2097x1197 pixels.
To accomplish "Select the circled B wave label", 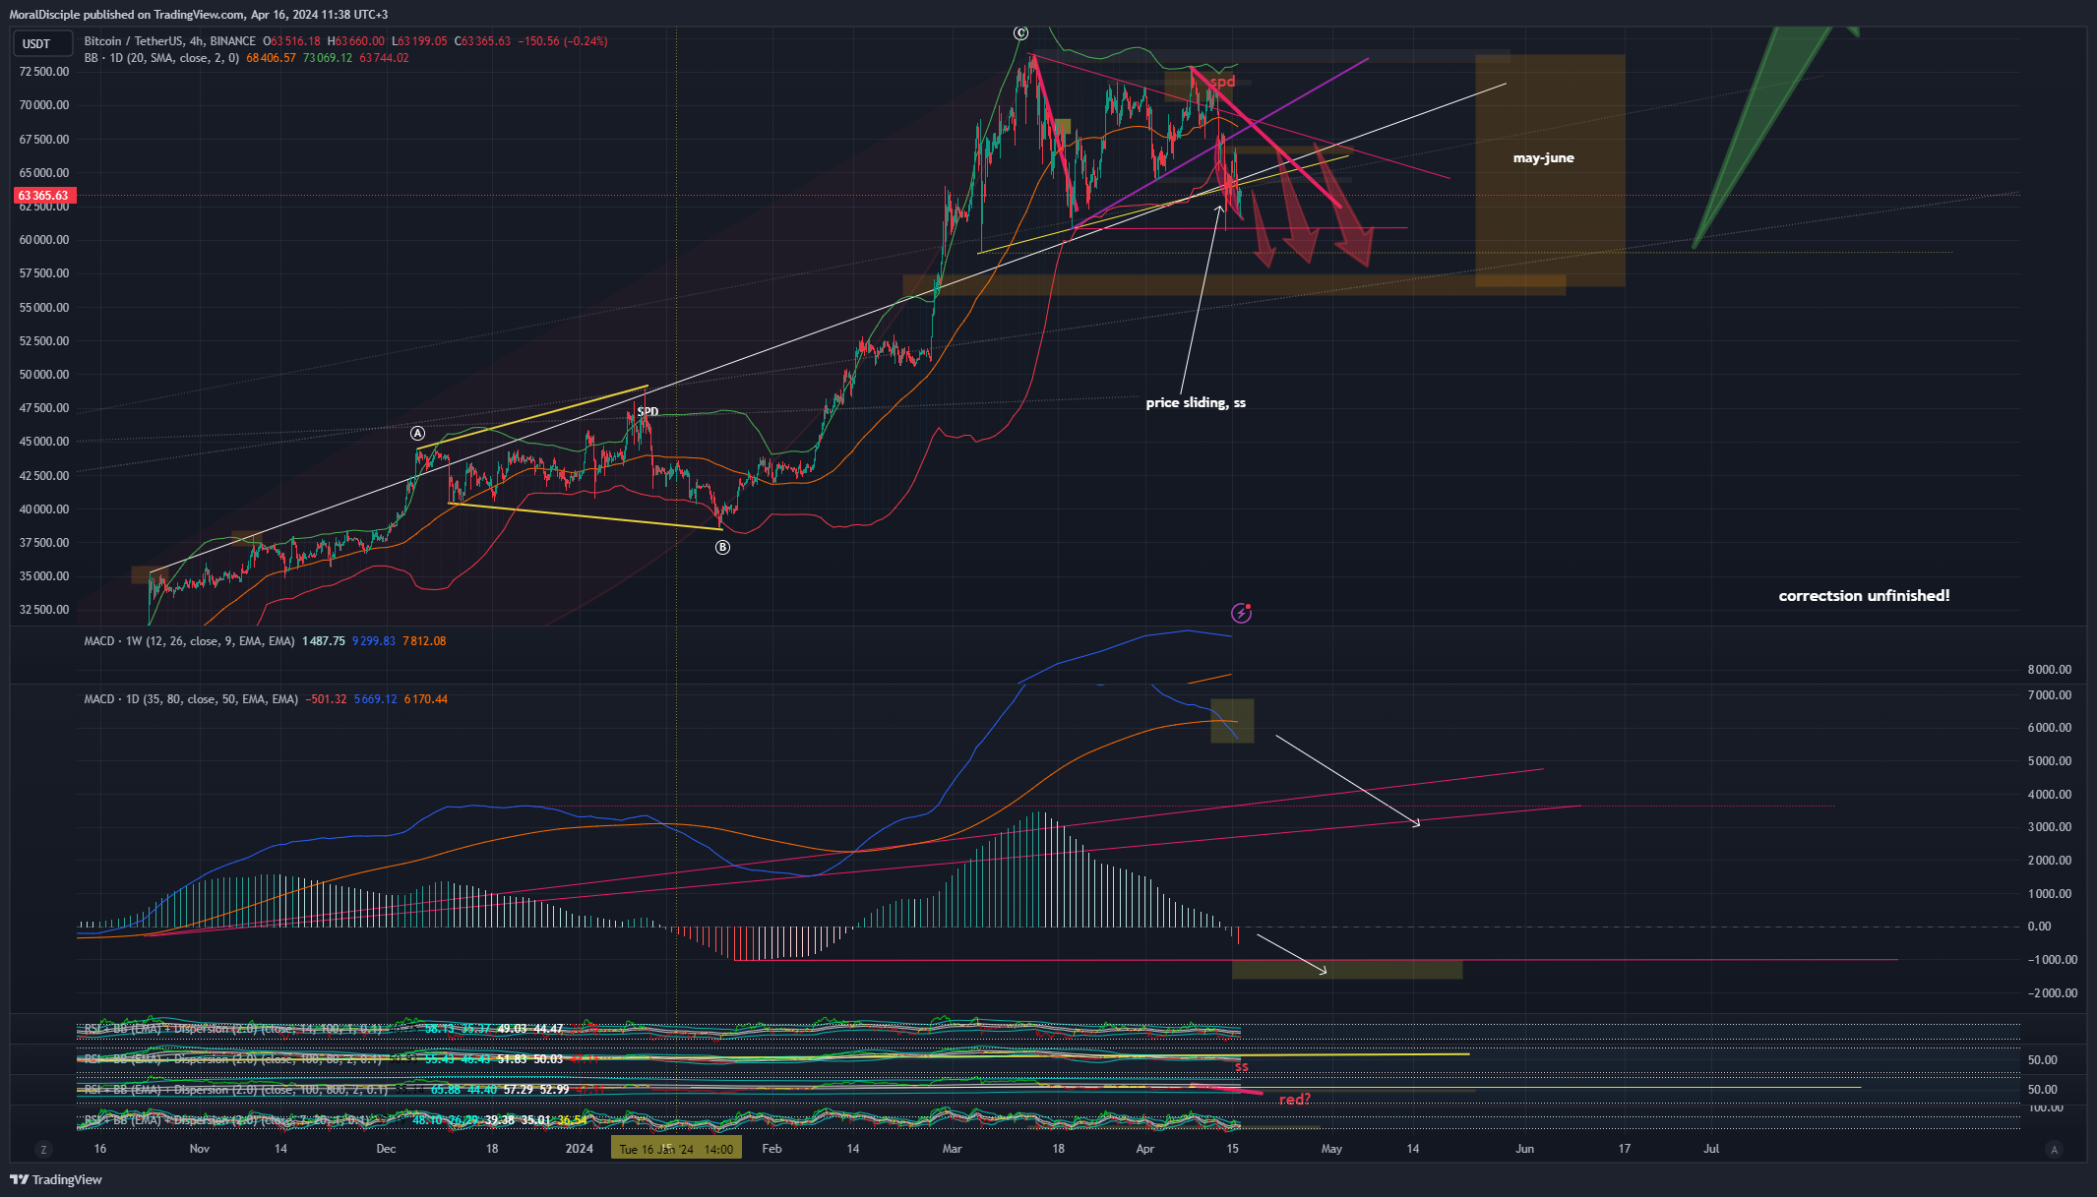I will [x=722, y=547].
